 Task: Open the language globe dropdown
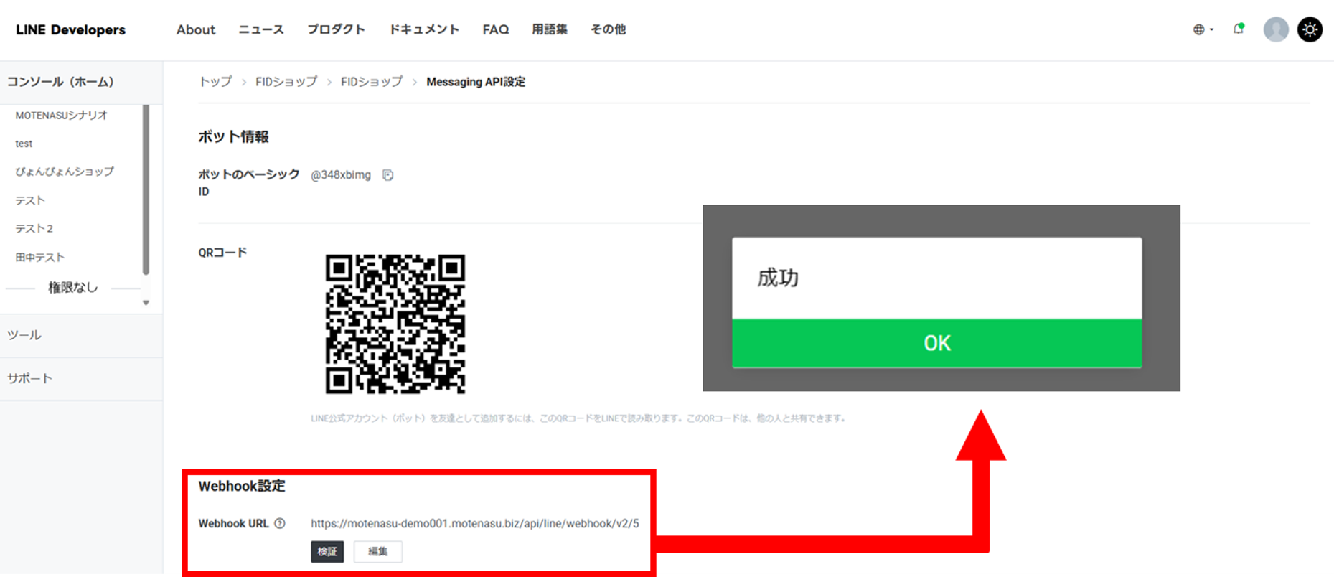tap(1203, 29)
